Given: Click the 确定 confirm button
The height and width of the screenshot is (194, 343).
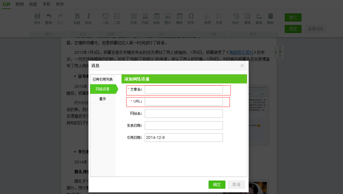Looking at the screenshot, I should pyautogui.click(x=217, y=185).
